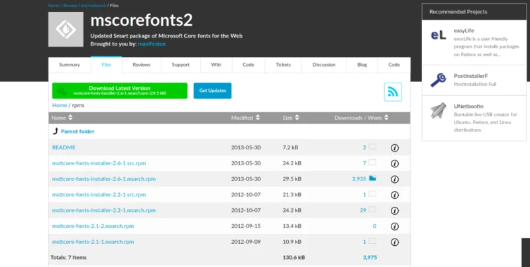The width and height of the screenshot is (530, 267).
Task: Click downloads chart icon for 2.6-1.src.rpm
Action: (x=372, y=163)
